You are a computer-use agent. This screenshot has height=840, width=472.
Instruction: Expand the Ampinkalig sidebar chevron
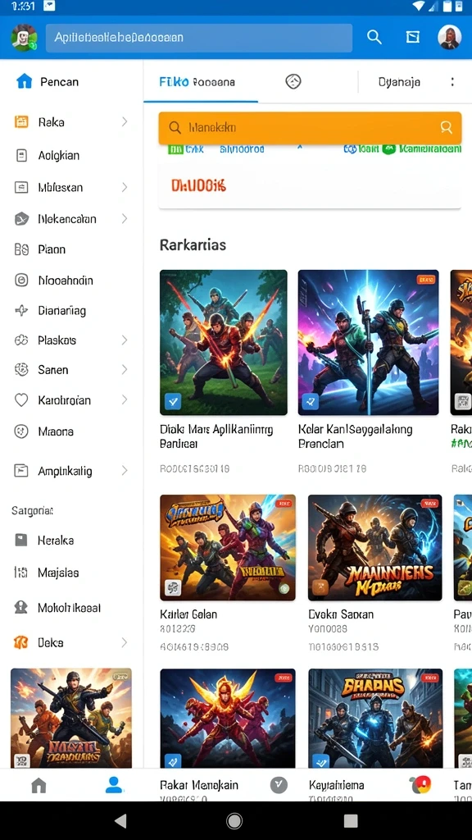pyautogui.click(x=125, y=471)
